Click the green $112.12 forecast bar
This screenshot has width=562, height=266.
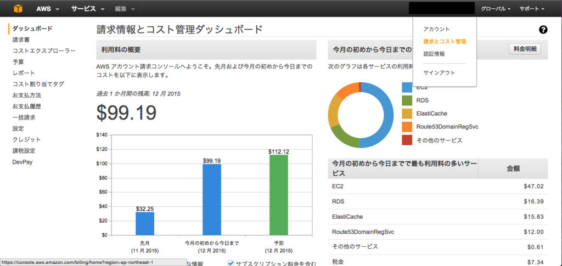[279, 195]
